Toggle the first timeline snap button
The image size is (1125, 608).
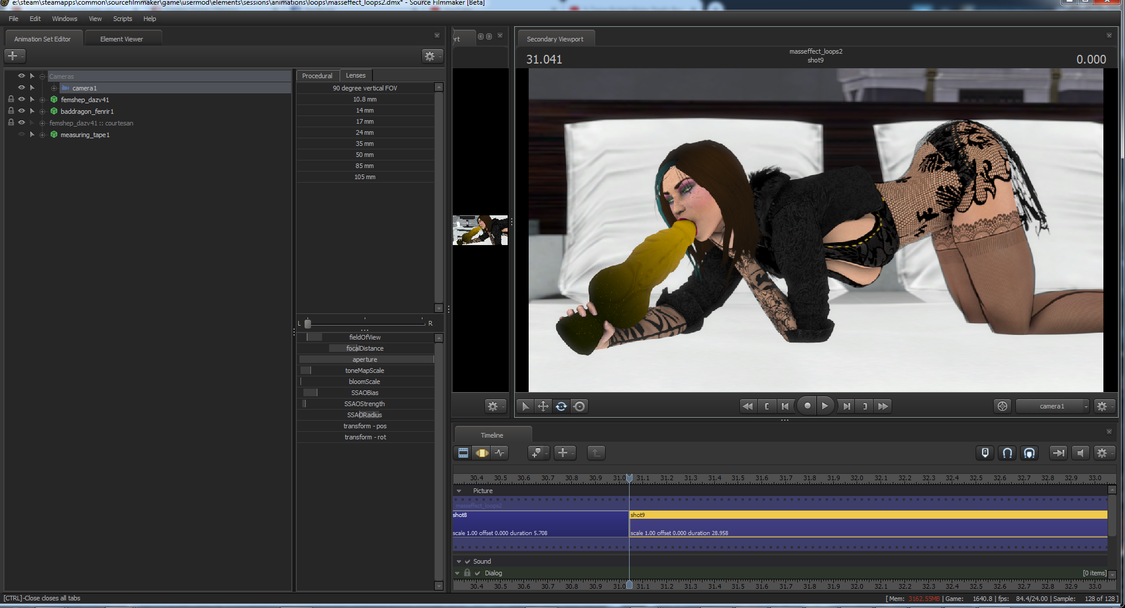pyautogui.click(x=985, y=453)
